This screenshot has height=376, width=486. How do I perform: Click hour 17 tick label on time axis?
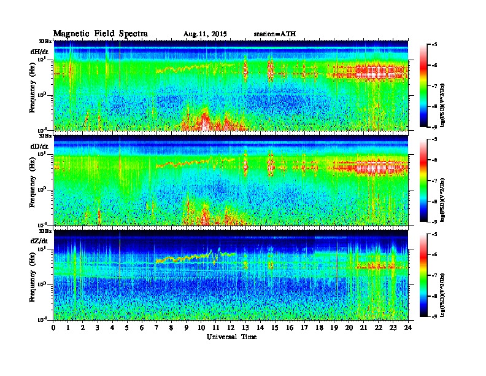click(x=304, y=327)
